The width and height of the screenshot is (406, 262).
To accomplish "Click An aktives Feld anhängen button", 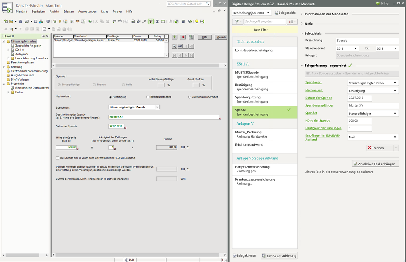I will pos(376,164).
